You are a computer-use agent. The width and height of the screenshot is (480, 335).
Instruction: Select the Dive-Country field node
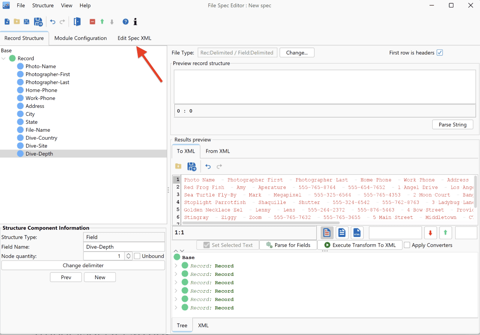pos(41,138)
